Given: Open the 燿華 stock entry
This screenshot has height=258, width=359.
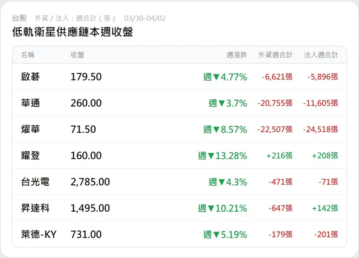Looking at the screenshot, I should click(31, 129).
